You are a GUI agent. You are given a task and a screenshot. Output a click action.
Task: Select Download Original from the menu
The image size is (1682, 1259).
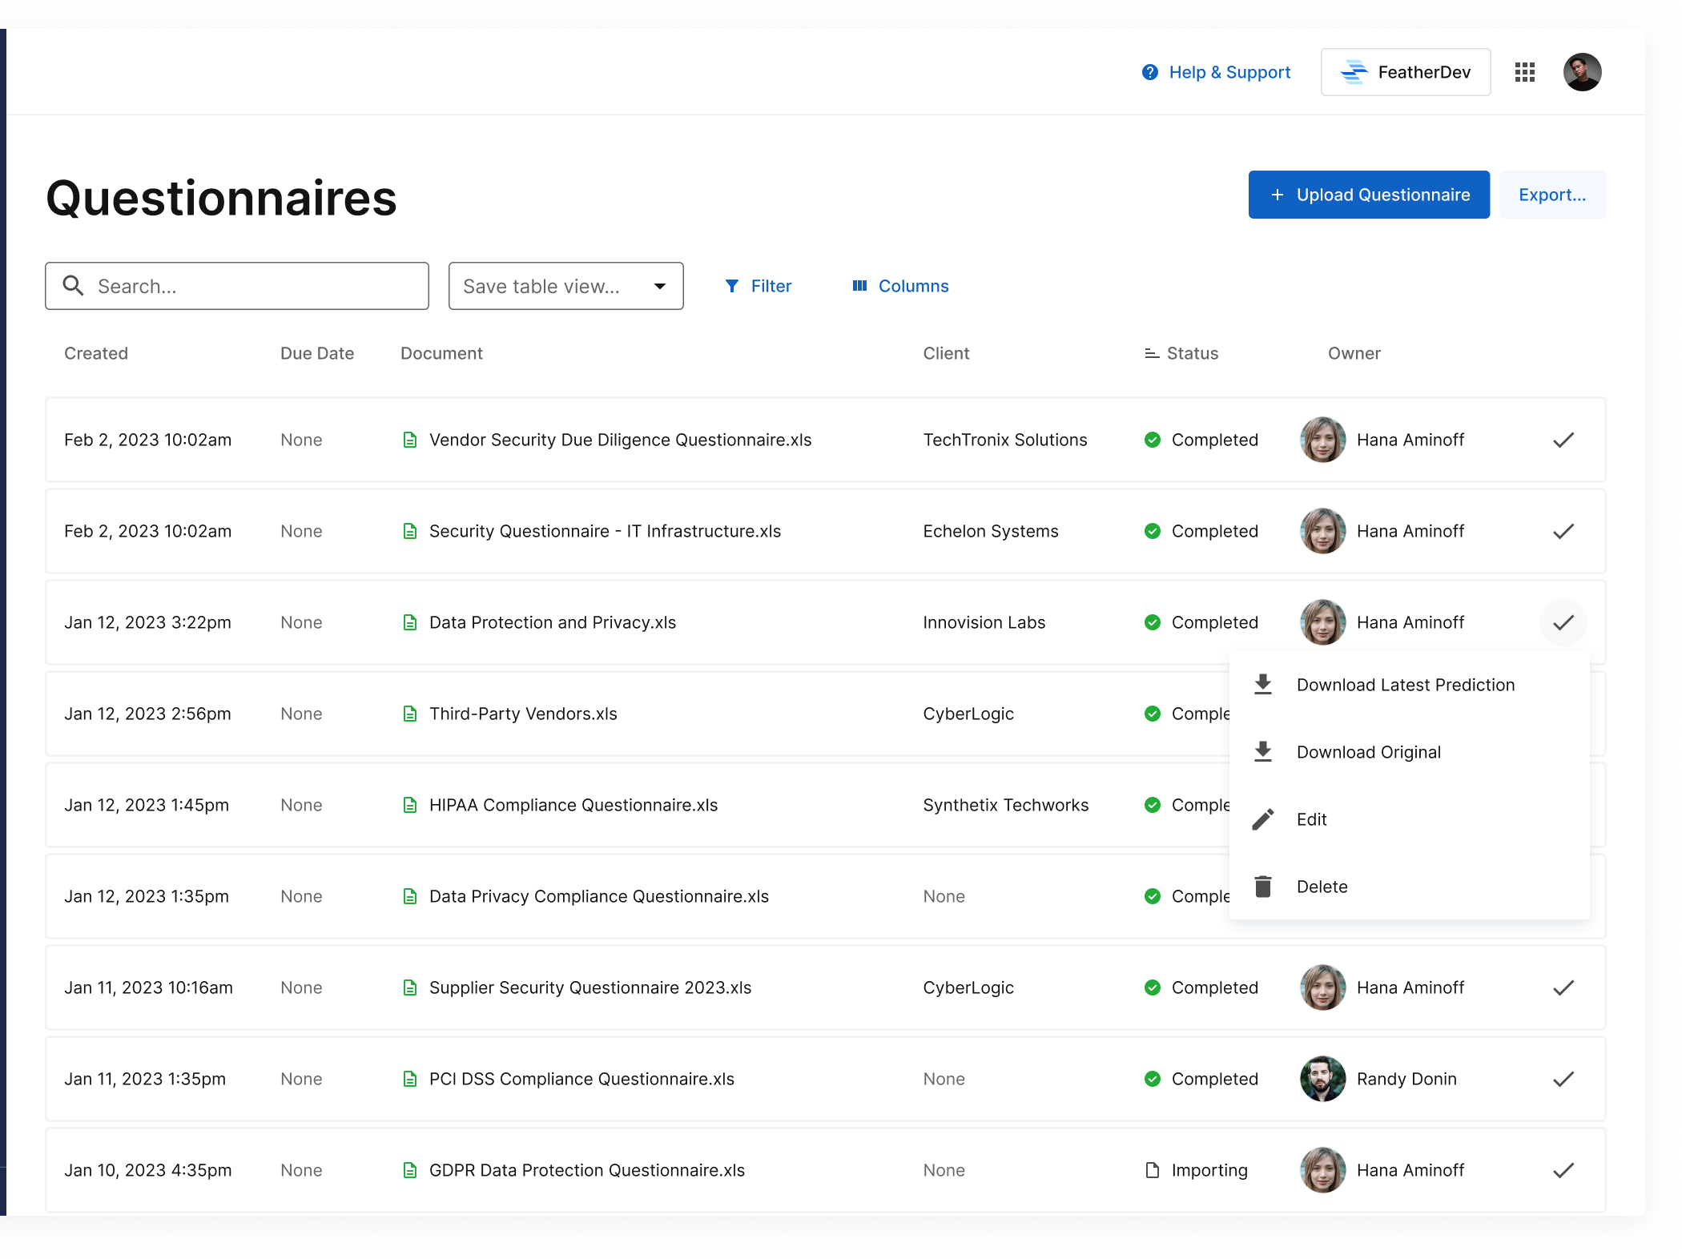(1368, 752)
